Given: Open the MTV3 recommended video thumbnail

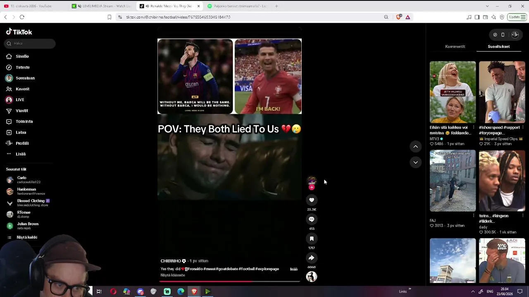Looking at the screenshot, I should click(x=453, y=92).
